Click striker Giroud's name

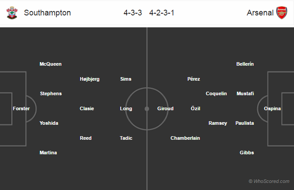tap(165, 108)
